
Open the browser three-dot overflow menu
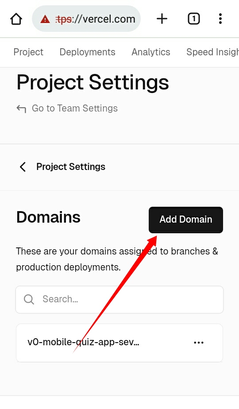coord(220,19)
